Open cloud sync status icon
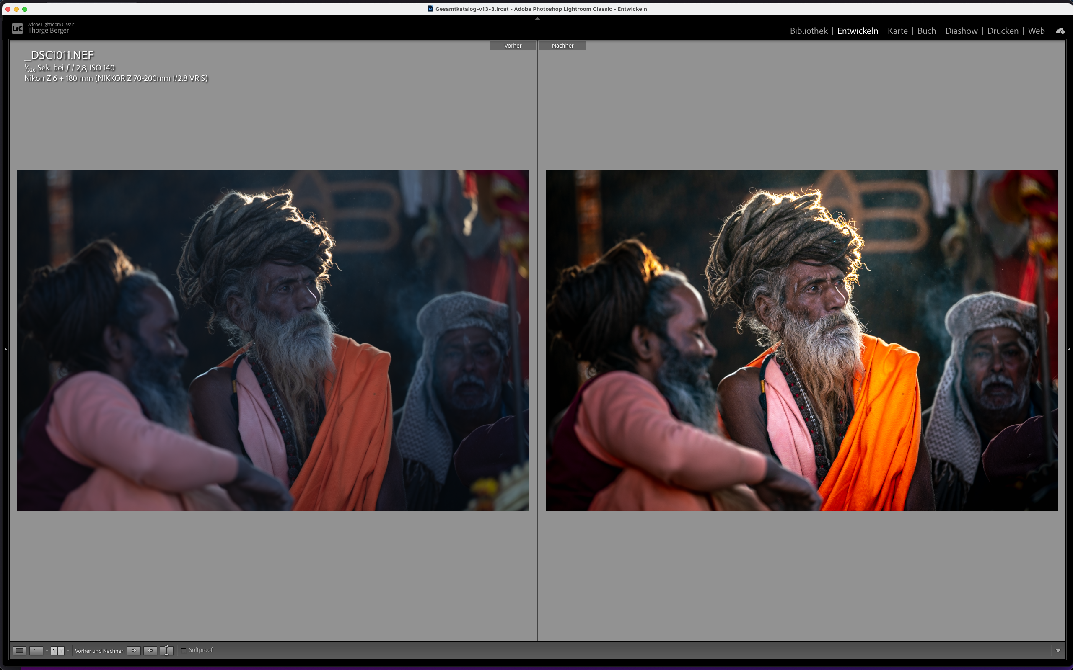Viewport: 1073px width, 670px height. [1060, 31]
